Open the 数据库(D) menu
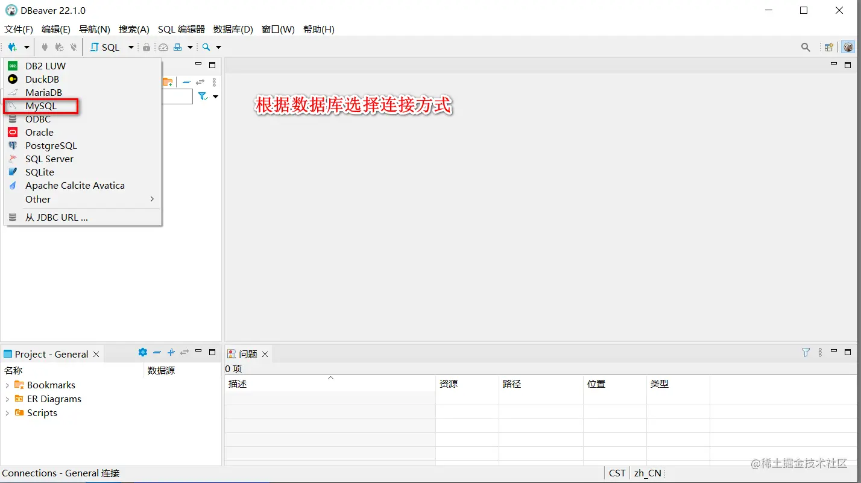 point(233,29)
